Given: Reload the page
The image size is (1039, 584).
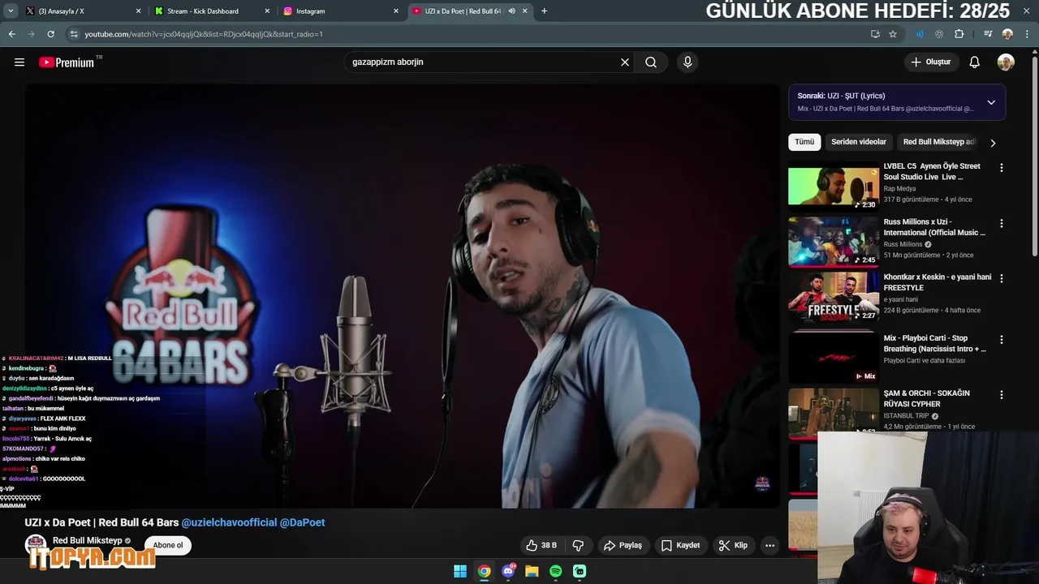Looking at the screenshot, I should coord(50,34).
